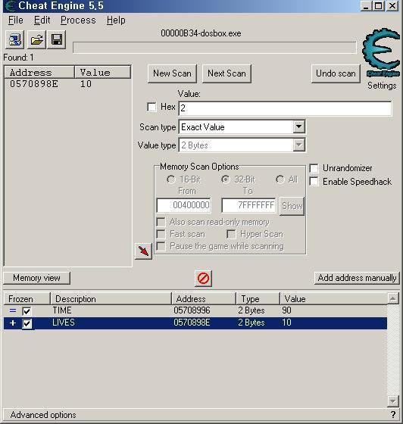Click the Value input field
The image size is (403, 424).
(x=285, y=108)
